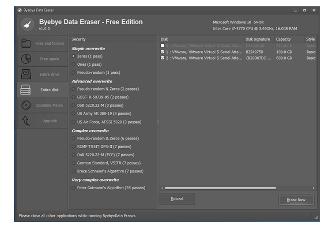Select DoD 5220.22-M (ECE) (7 passes)
Screen dimensions: 336x229
(x=103, y=155)
